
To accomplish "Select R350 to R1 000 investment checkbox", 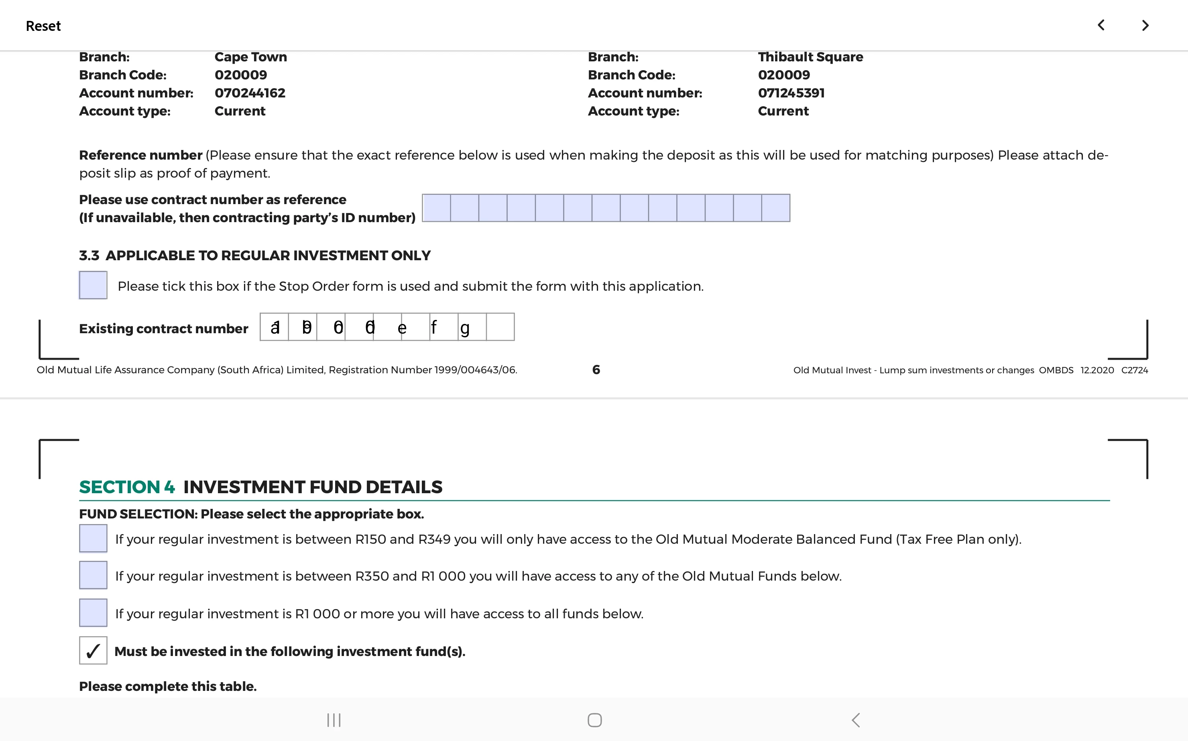I will tap(93, 575).
